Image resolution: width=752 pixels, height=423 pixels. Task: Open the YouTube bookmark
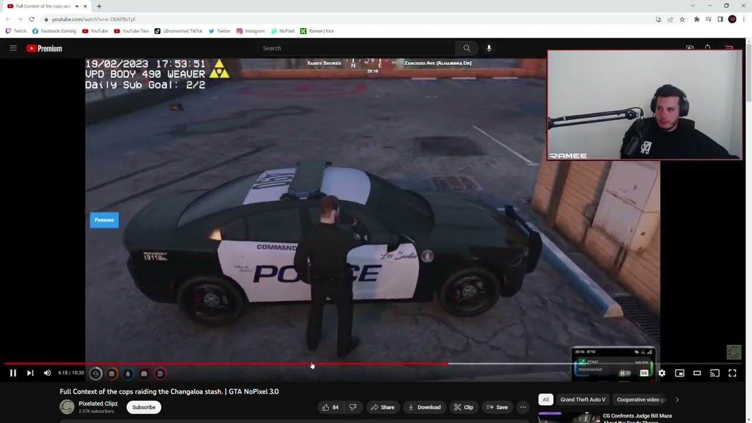(95, 31)
